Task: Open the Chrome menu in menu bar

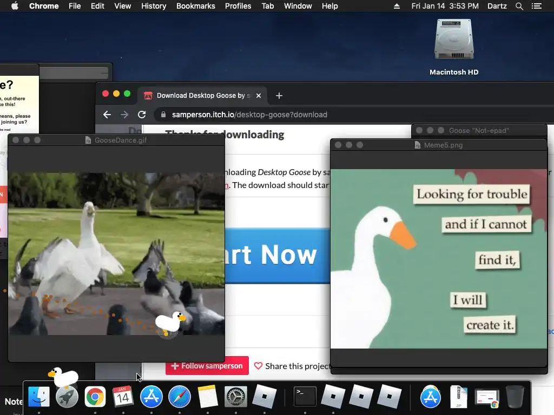Action: point(44,6)
